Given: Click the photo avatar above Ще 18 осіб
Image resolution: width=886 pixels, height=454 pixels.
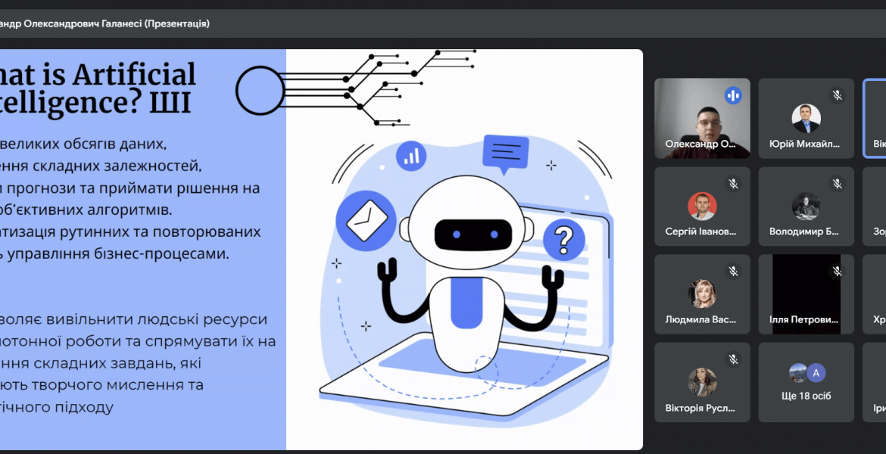Looking at the screenshot, I should pyautogui.click(x=798, y=373).
